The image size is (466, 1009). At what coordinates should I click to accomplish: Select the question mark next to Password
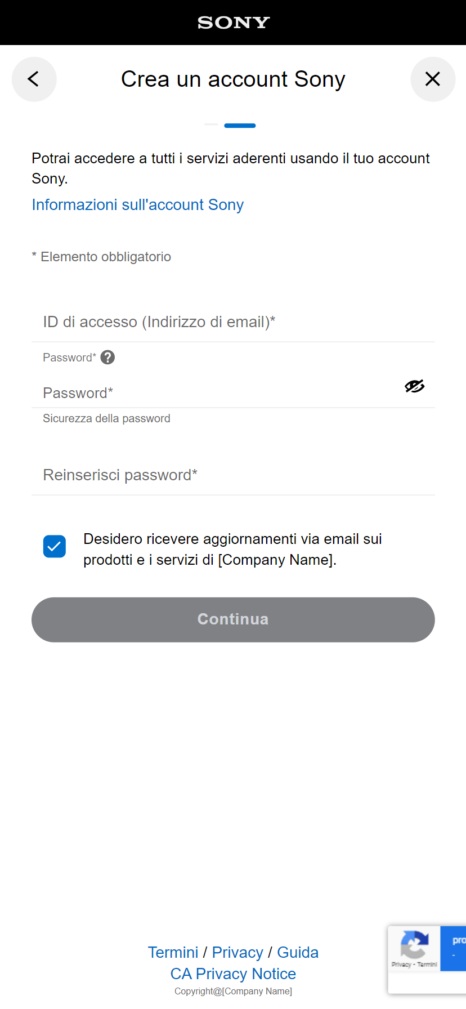(x=107, y=357)
